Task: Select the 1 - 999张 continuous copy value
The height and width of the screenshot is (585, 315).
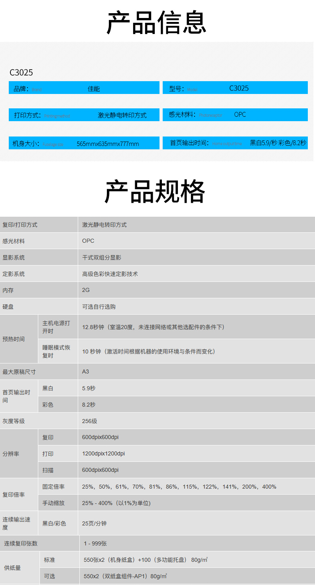Action: [95, 543]
